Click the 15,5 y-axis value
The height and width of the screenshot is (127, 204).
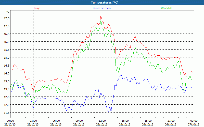7,50
